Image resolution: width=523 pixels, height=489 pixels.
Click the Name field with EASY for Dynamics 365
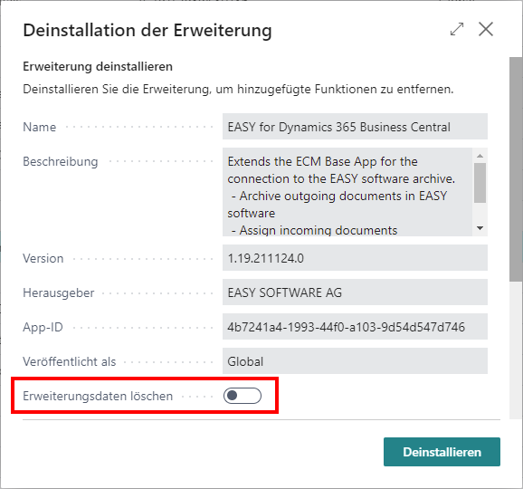[x=355, y=127]
